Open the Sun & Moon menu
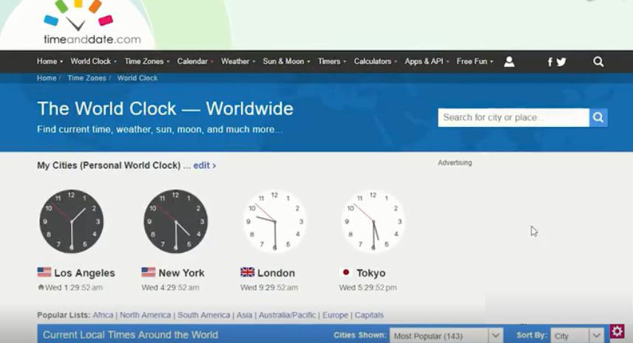The height and width of the screenshot is (343, 633). point(284,61)
